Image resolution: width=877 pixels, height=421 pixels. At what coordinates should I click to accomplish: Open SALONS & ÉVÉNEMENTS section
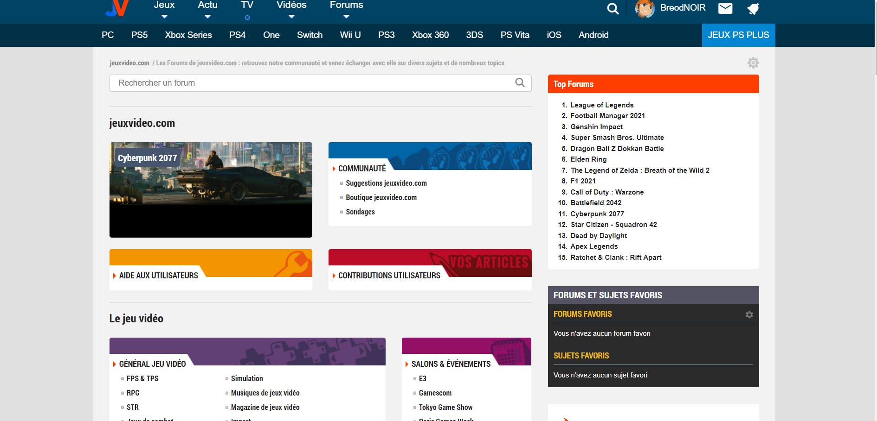(x=451, y=364)
